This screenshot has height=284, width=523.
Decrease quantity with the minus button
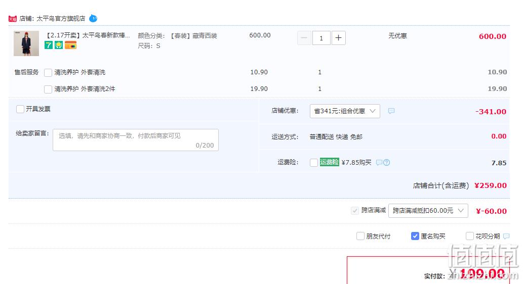[304, 38]
